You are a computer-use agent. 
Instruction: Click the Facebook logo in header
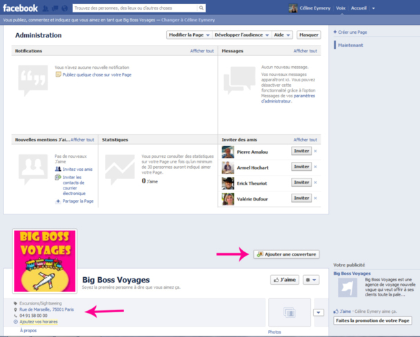tap(21, 8)
